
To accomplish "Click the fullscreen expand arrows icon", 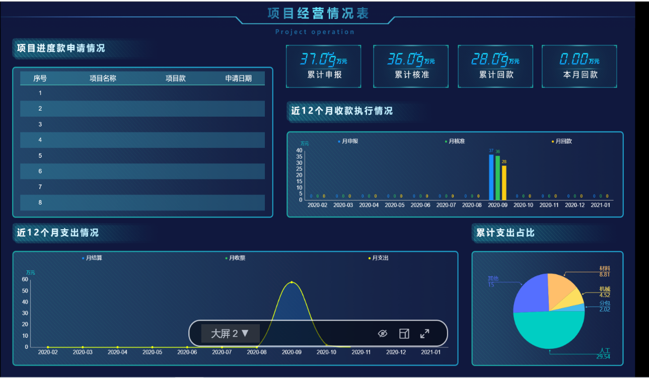I will (x=424, y=334).
